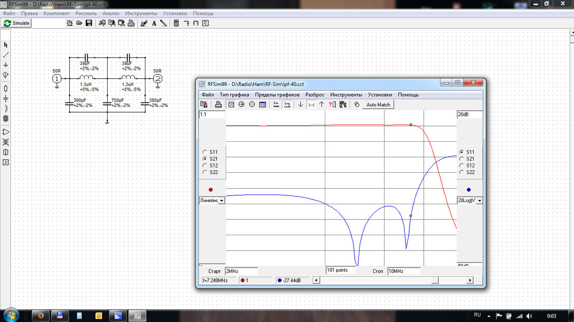Viewport: 574px width, 322px height.
Task: Click the frequency marker scrollbar thumb
Action: 435,280
